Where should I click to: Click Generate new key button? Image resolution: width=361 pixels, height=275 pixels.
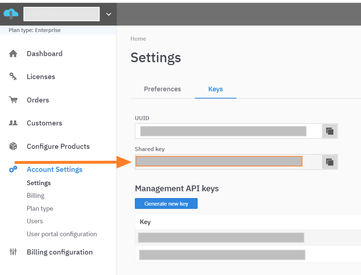coord(166,203)
